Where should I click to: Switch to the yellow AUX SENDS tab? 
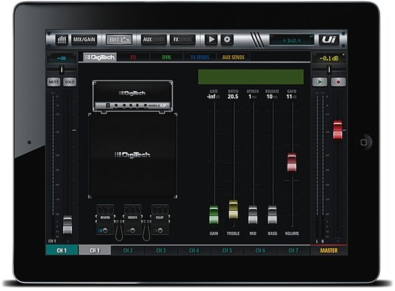coord(233,57)
